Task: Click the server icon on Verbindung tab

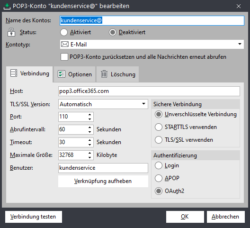Action: pos(14,73)
